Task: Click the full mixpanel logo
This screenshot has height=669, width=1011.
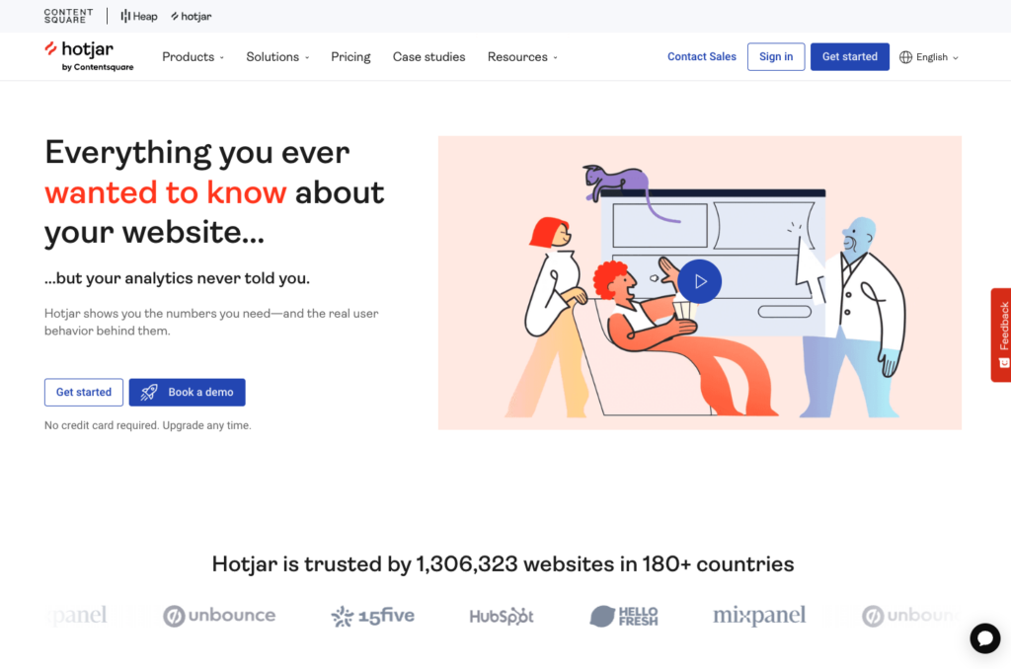Action: point(759,616)
